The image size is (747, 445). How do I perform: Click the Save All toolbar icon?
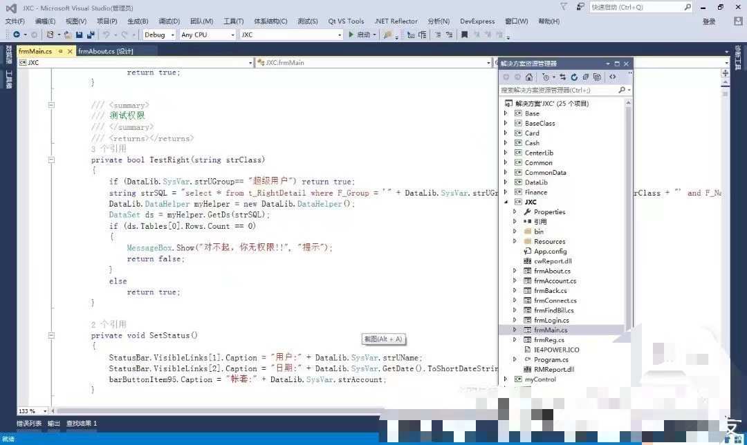pyautogui.click(x=91, y=35)
